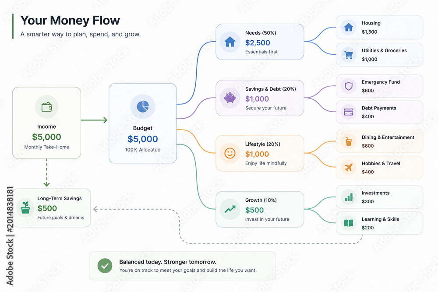Select the open book Learning & Skills icon
The width and height of the screenshot is (438, 292).
348,223
